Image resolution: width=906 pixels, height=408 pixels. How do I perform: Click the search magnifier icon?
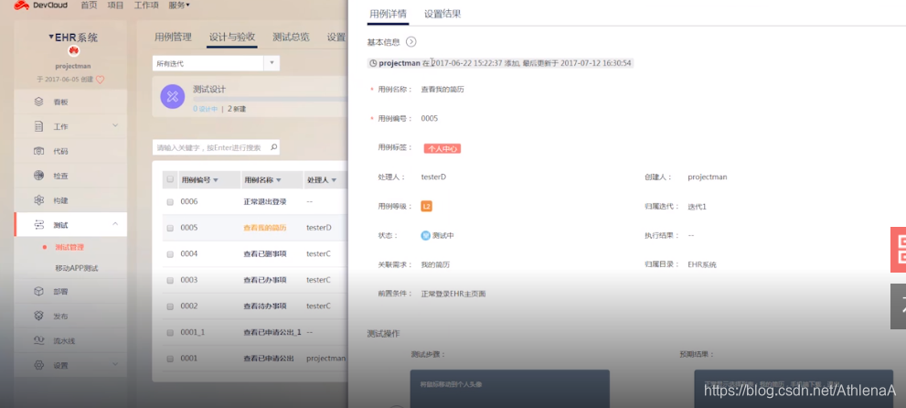(274, 147)
